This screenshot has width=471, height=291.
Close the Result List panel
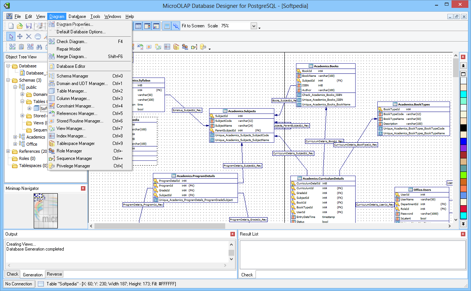tap(463, 234)
